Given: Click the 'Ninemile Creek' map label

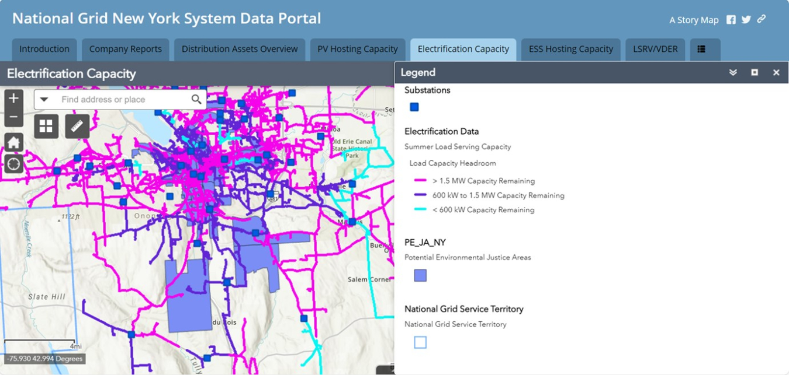Looking at the screenshot, I should point(27,240).
